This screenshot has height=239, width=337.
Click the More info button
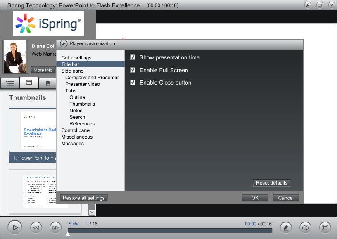pyautogui.click(x=43, y=70)
